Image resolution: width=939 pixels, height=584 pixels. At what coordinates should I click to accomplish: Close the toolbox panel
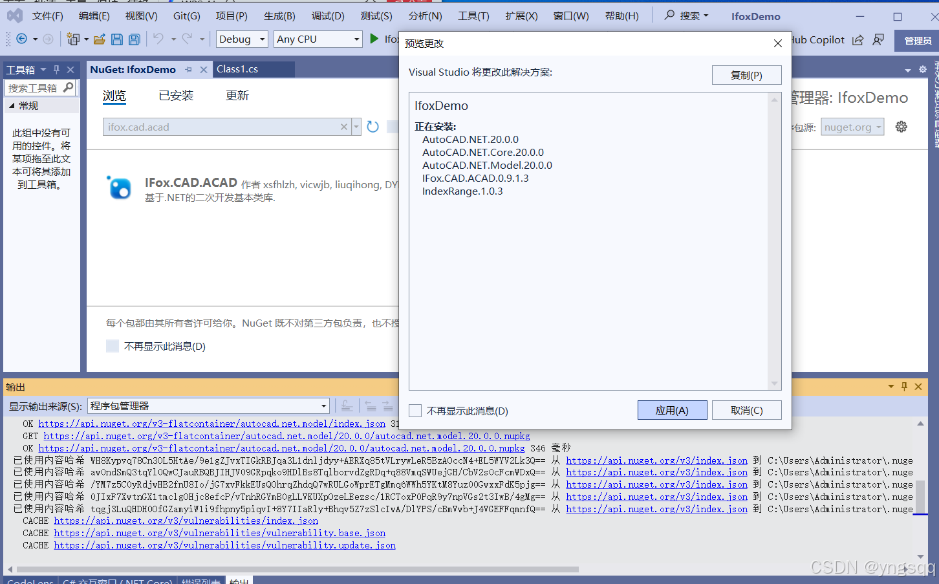(70, 69)
